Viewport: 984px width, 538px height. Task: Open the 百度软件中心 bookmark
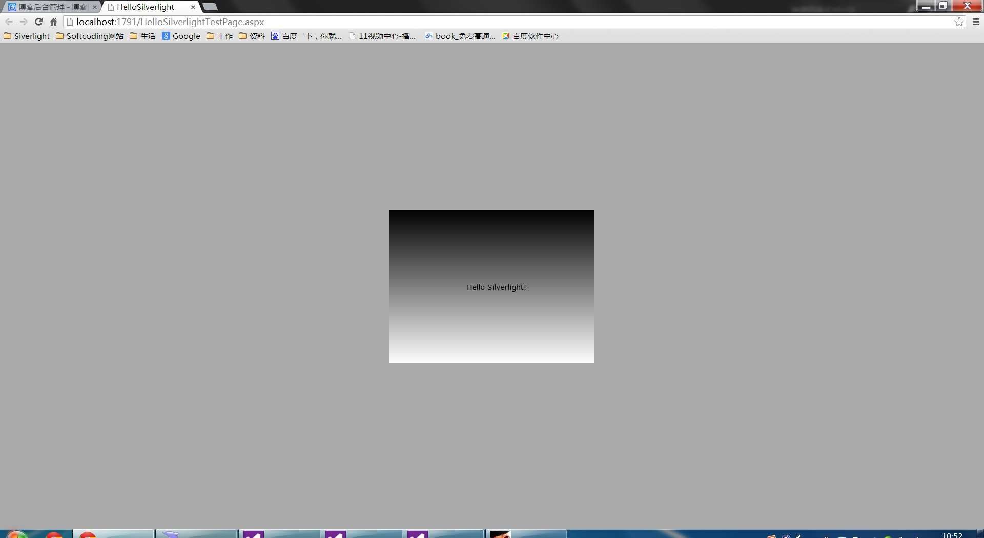click(x=530, y=36)
